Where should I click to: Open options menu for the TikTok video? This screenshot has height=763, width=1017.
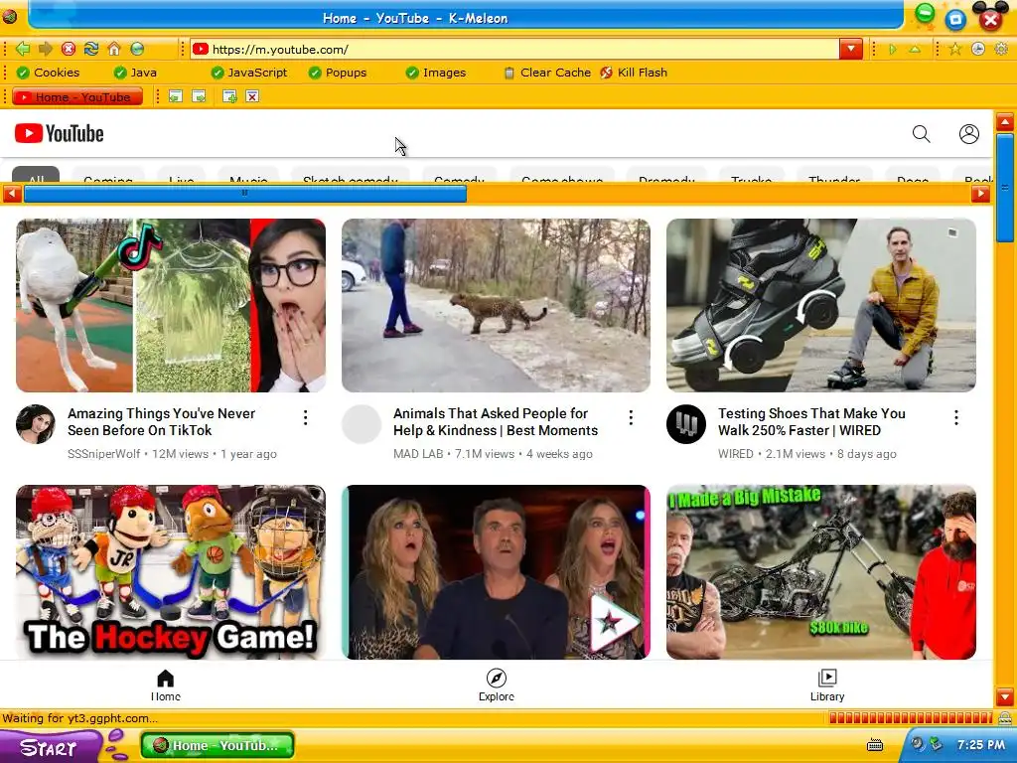tap(306, 418)
